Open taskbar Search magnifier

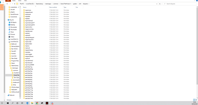[13, 103]
